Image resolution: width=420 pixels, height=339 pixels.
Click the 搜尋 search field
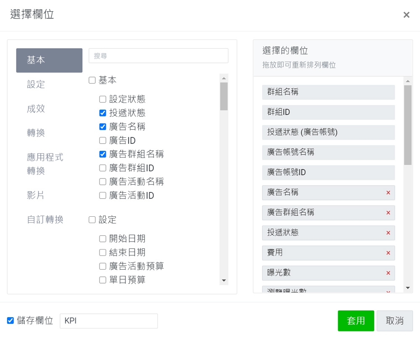pos(158,56)
